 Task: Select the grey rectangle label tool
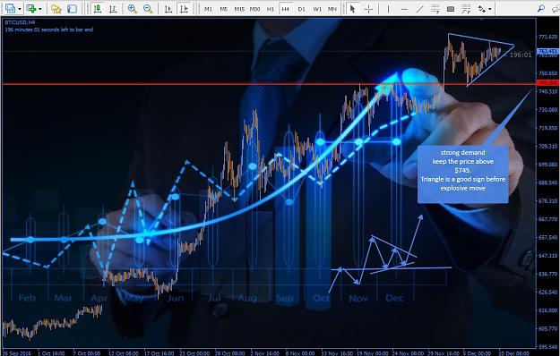click(x=451, y=9)
